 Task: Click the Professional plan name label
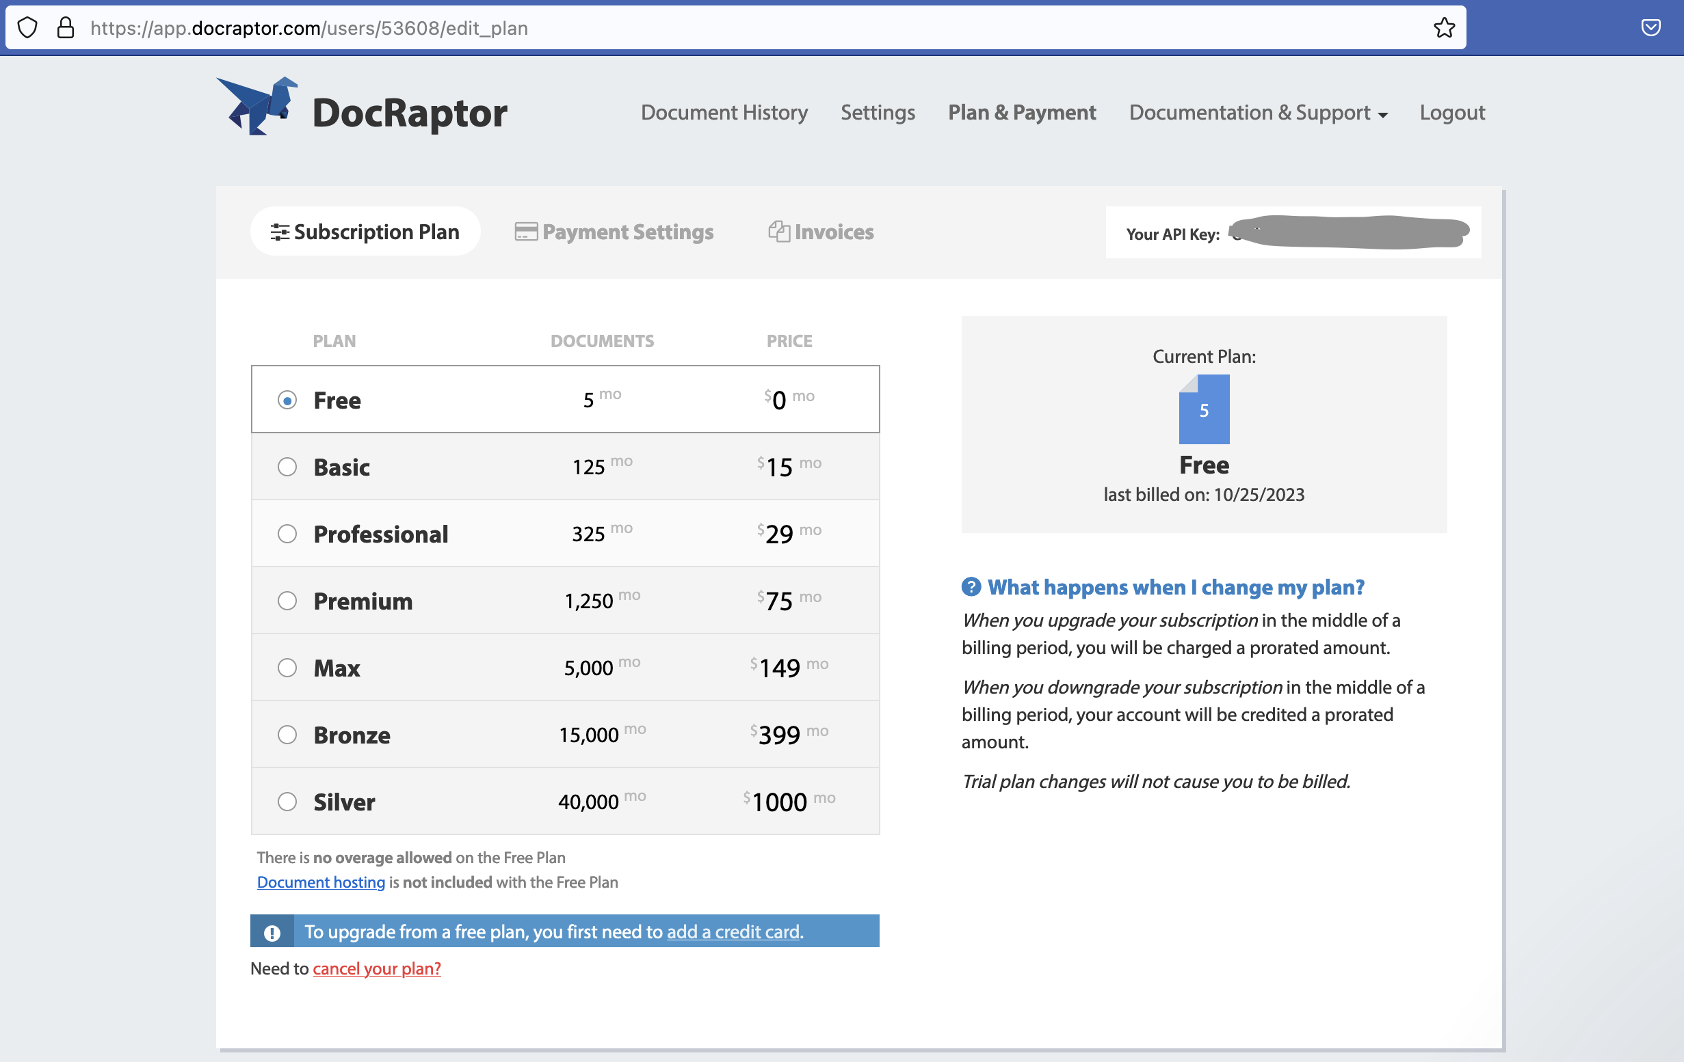pos(380,534)
